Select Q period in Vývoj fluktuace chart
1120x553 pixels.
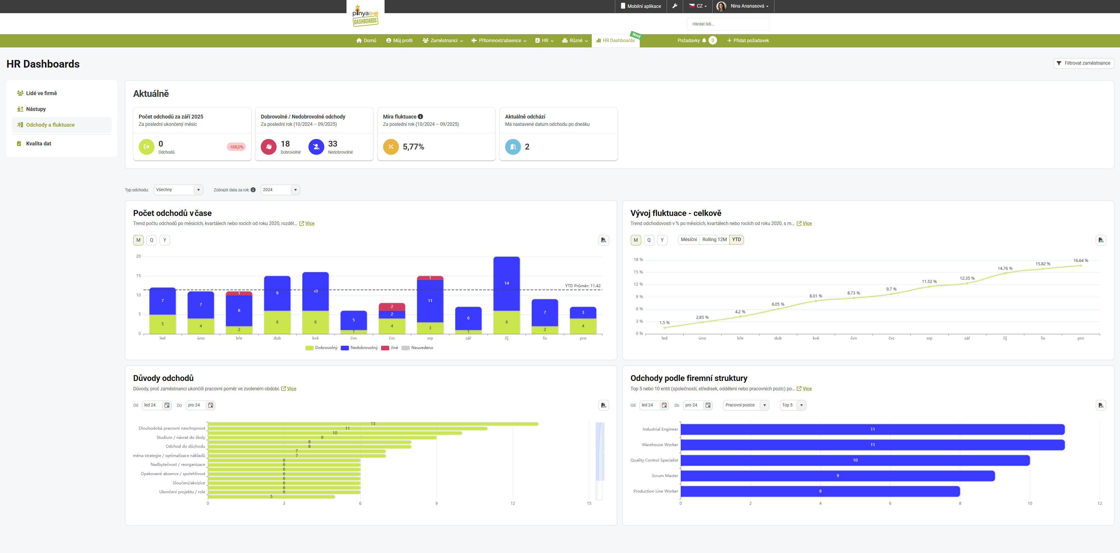click(x=649, y=240)
